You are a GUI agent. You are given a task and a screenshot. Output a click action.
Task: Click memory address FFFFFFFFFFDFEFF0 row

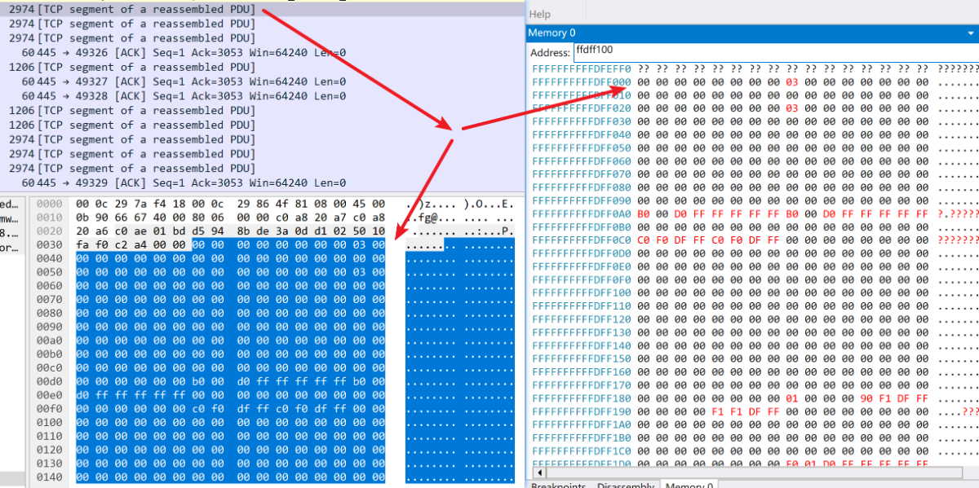coord(755,69)
